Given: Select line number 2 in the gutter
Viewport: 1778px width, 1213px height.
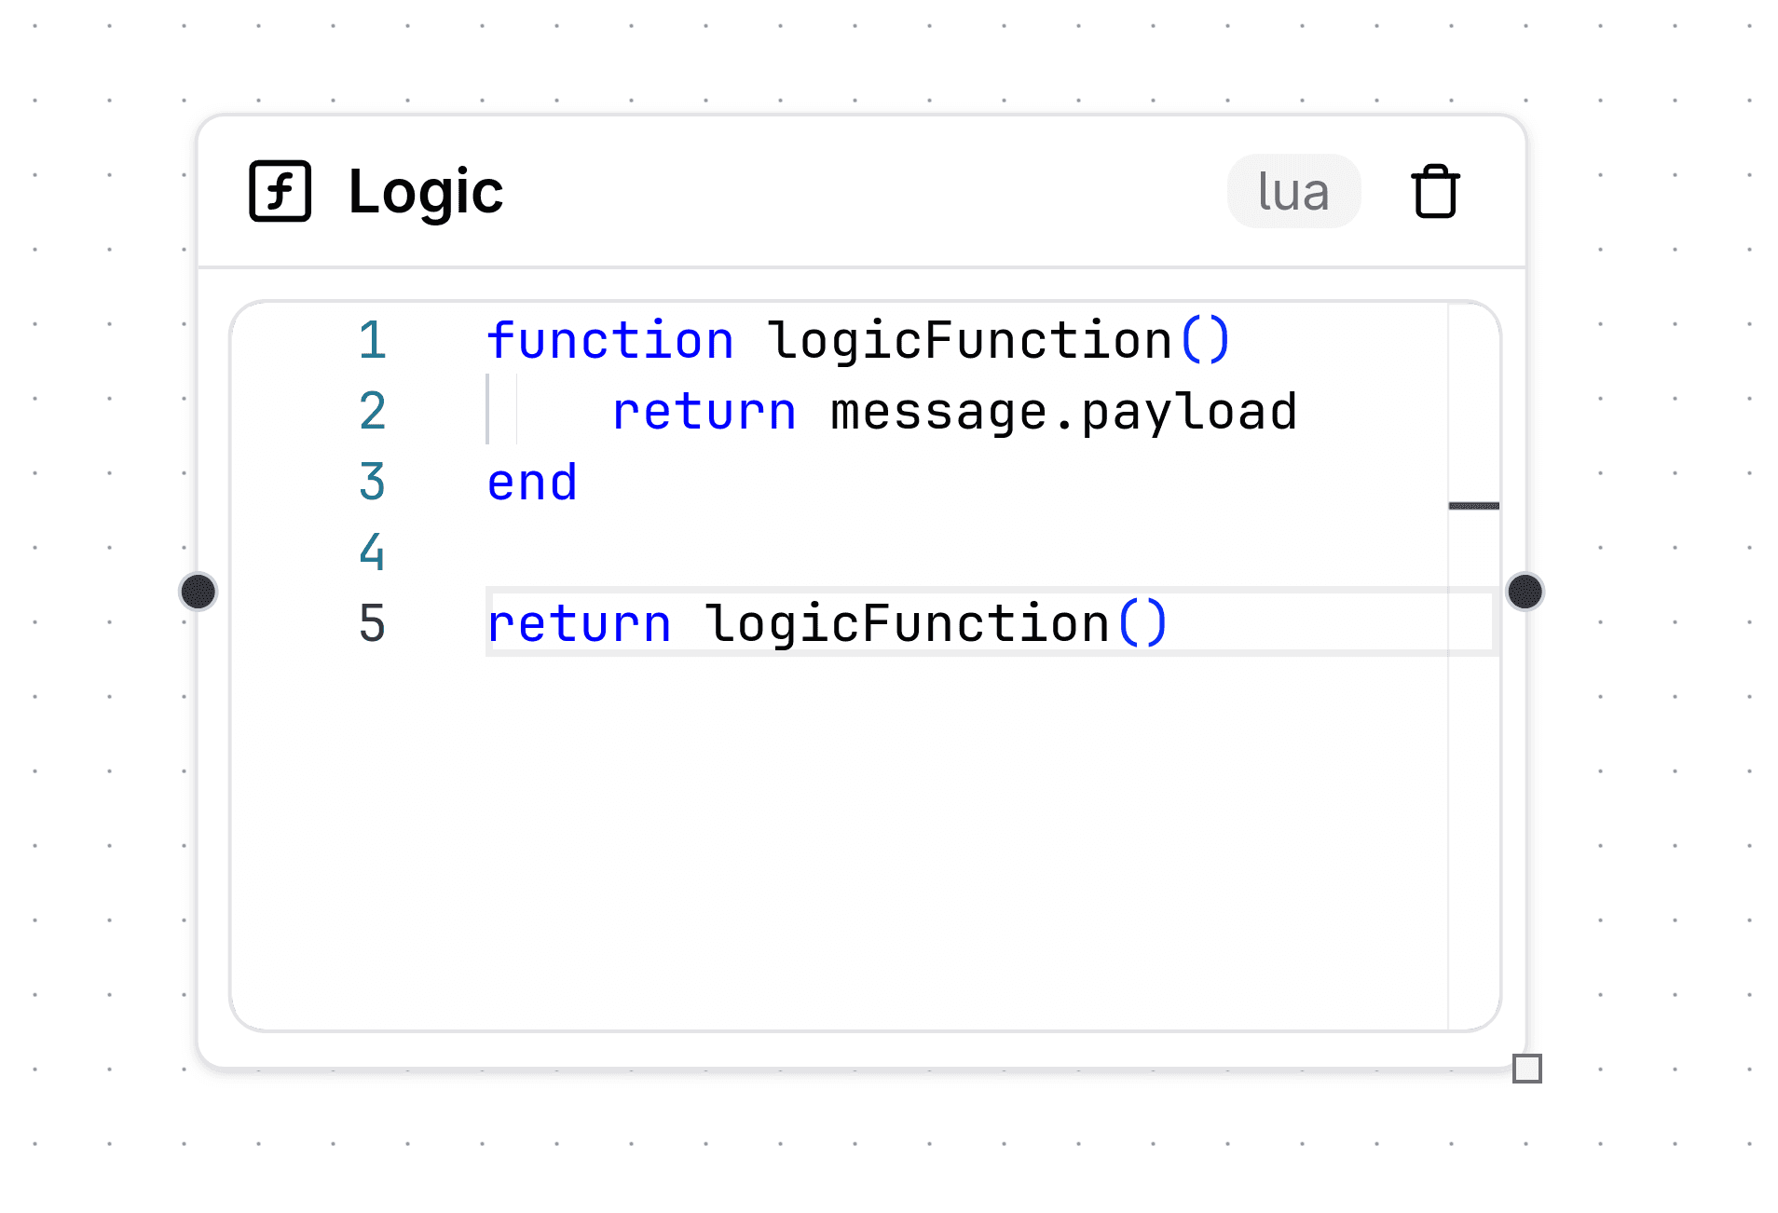Looking at the screenshot, I should pos(372,411).
